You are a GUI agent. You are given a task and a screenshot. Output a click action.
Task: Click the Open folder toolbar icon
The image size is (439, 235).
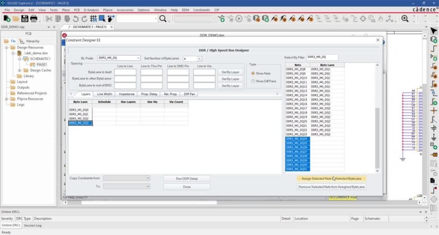click(16, 19)
